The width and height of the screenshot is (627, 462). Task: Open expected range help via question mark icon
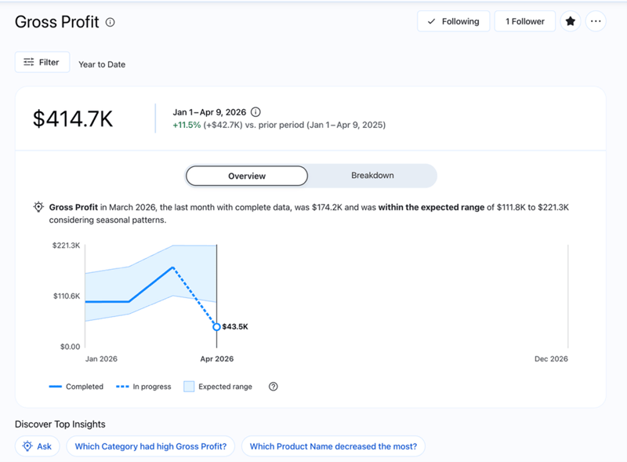[x=272, y=386]
